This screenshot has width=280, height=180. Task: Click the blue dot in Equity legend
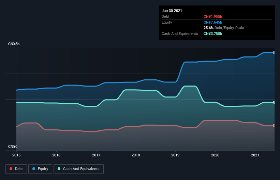[34, 169]
